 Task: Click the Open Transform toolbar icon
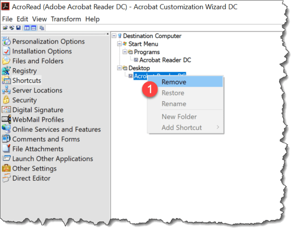click(x=12, y=28)
